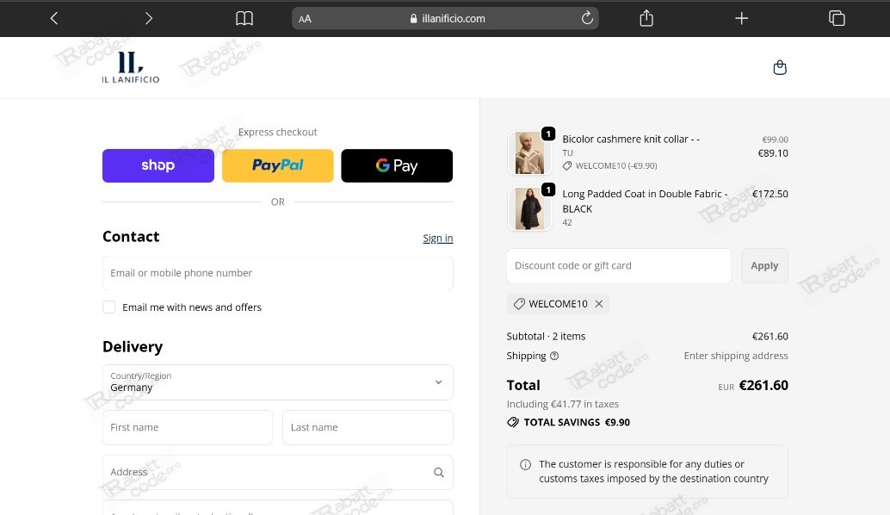
Task: Click the Sign in link
Action: click(x=437, y=239)
